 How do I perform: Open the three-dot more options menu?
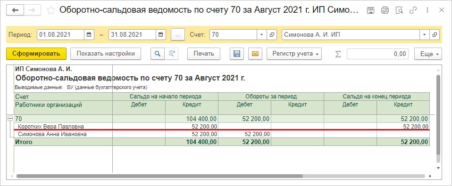pos(427,10)
